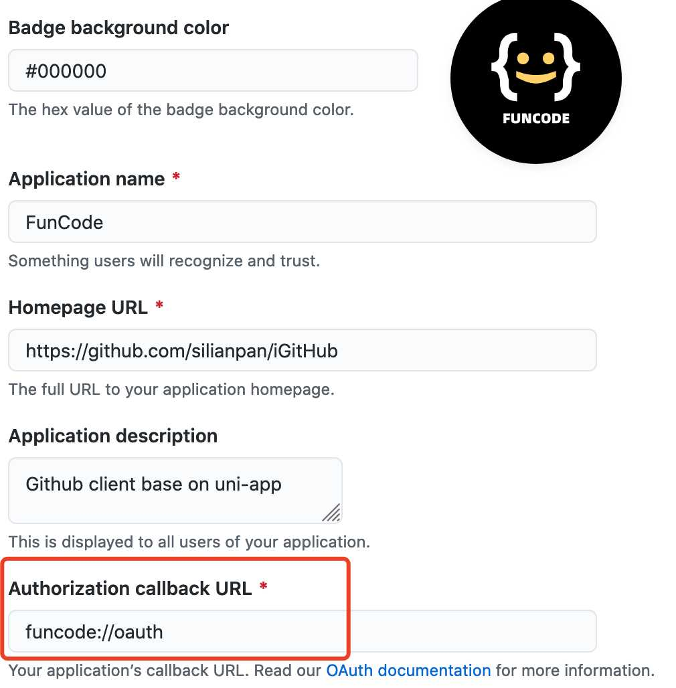Click the Application name field containing FunCode
The width and height of the screenshot is (676, 688).
[303, 222]
